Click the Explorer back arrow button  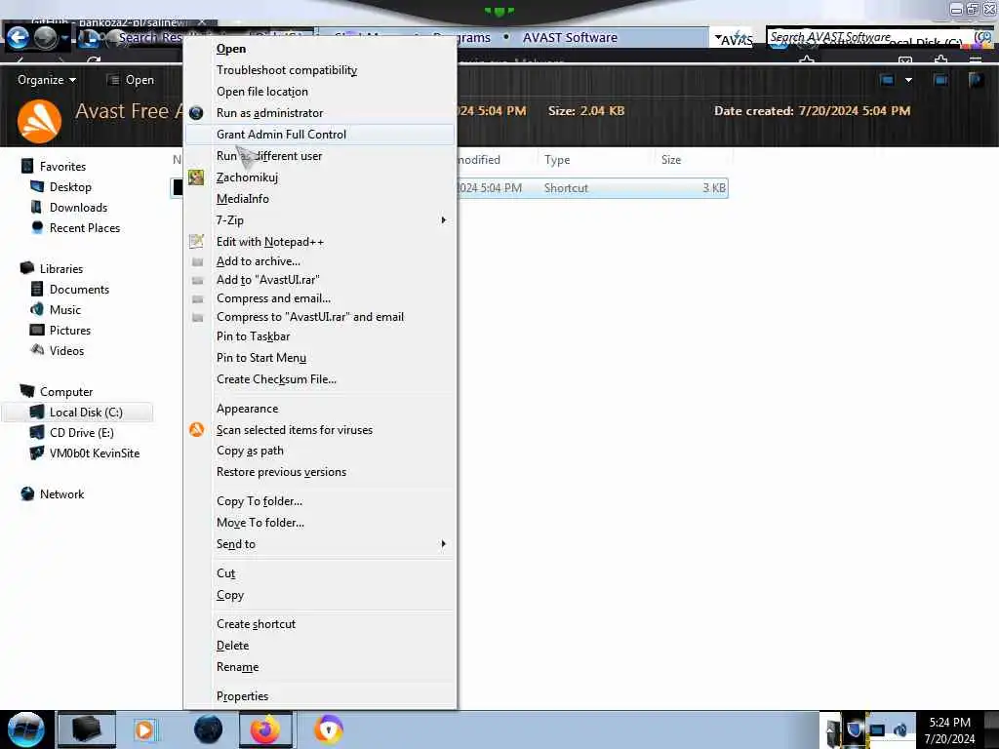click(x=18, y=38)
